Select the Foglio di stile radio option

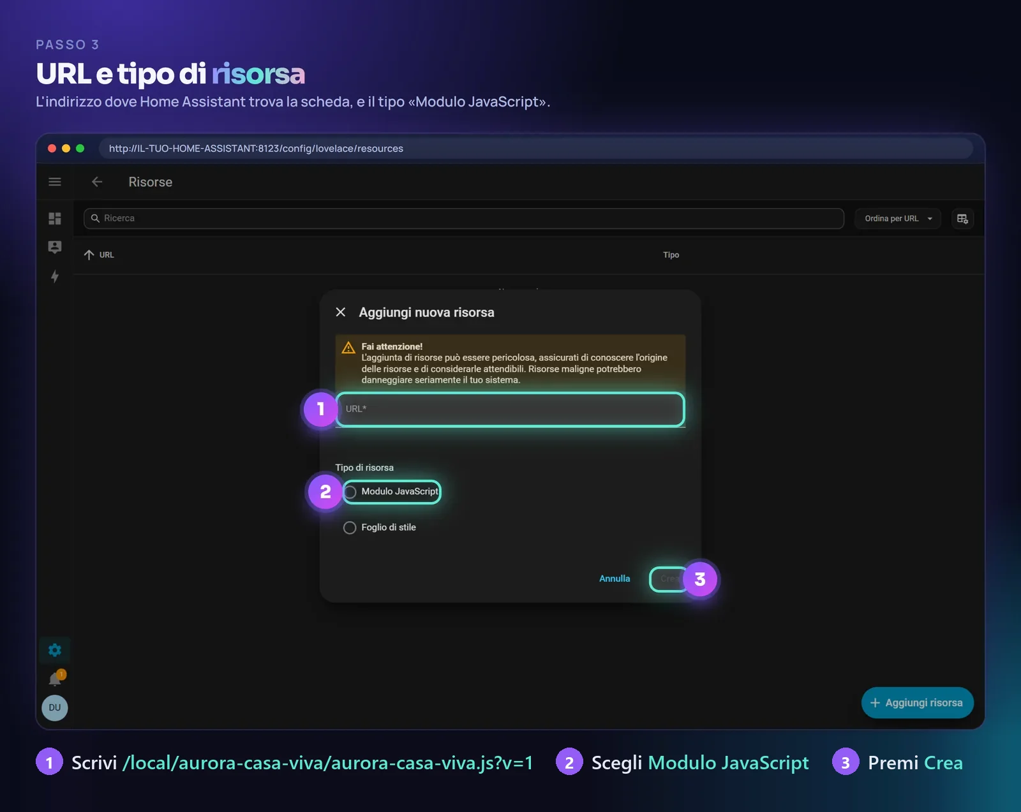coord(350,528)
